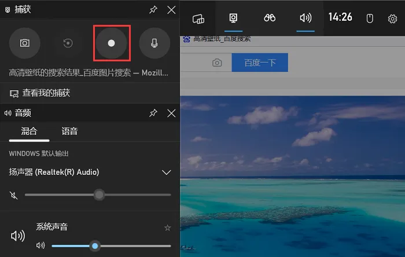Pin the 捕获 capture widget
405x257 pixels.
(153, 10)
